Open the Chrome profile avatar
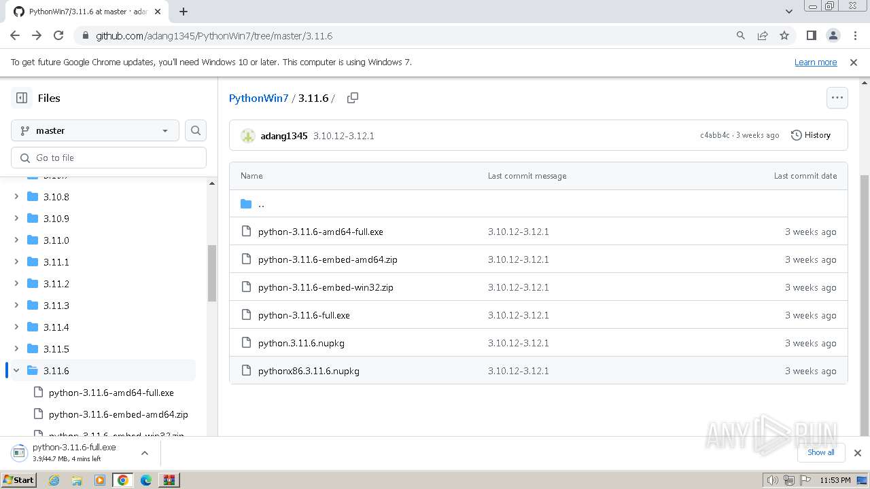Image resolution: width=870 pixels, height=489 pixels. [833, 36]
